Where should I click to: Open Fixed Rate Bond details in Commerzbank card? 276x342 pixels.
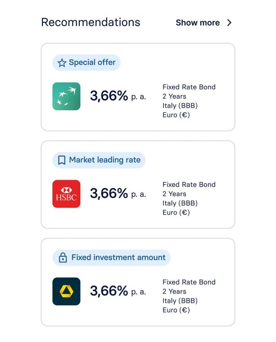(189, 282)
